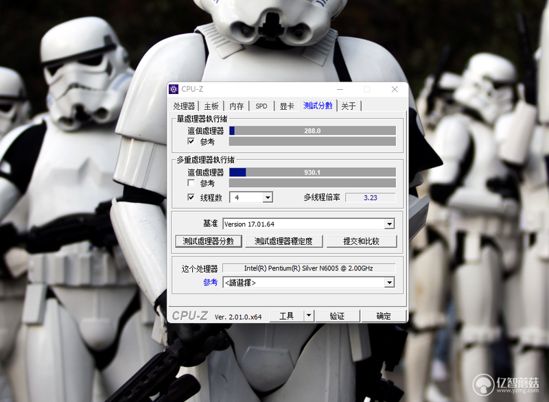Click the CPU-Z logo at window bottom
549x402 pixels.
click(190, 316)
